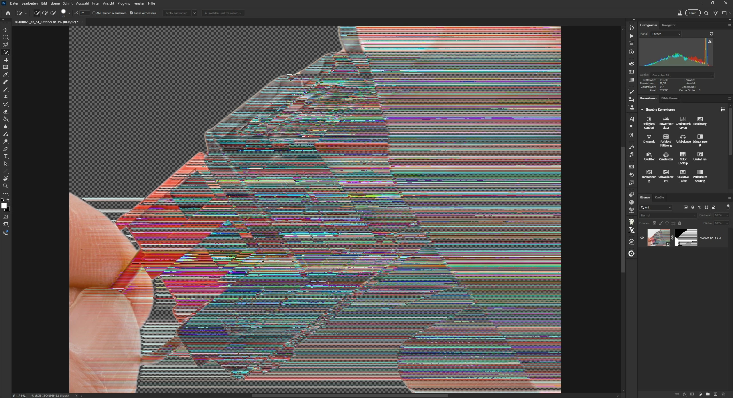Click the Home icon in options bar

(x=8, y=13)
